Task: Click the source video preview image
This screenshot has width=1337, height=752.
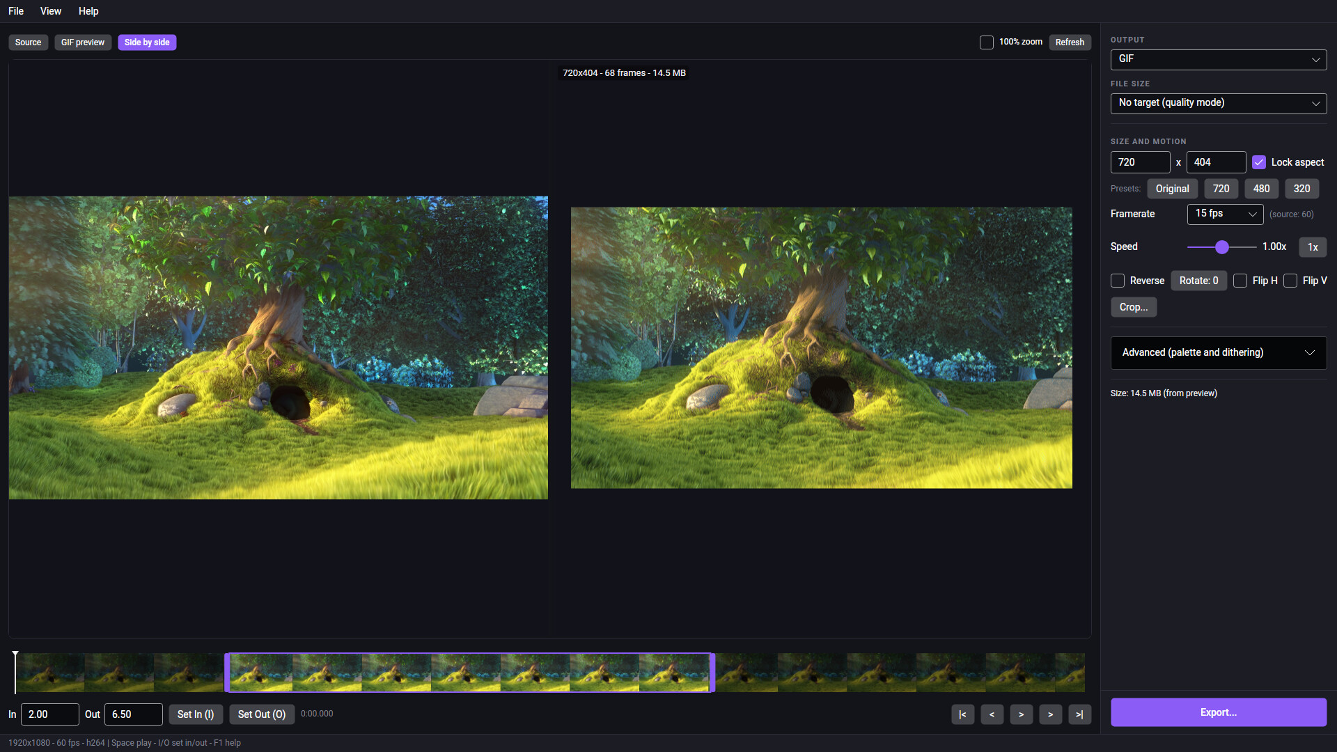Action: [279, 347]
